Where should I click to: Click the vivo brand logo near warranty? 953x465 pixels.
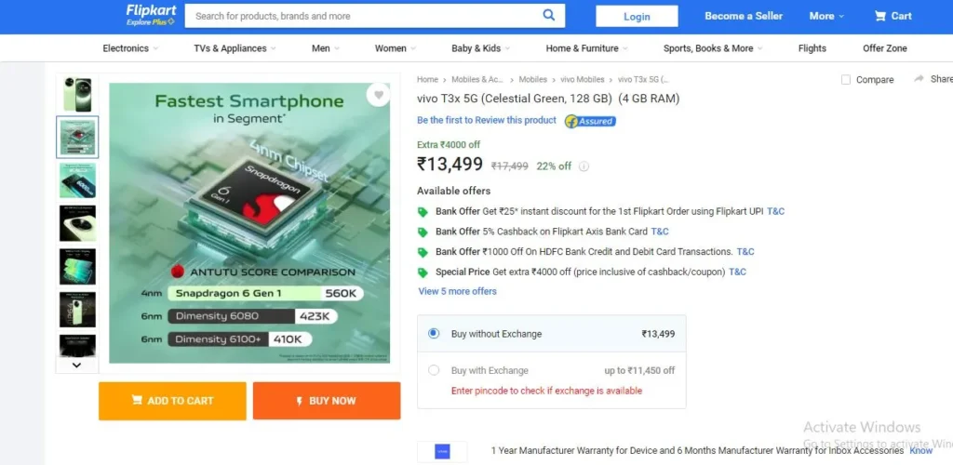tap(442, 452)
